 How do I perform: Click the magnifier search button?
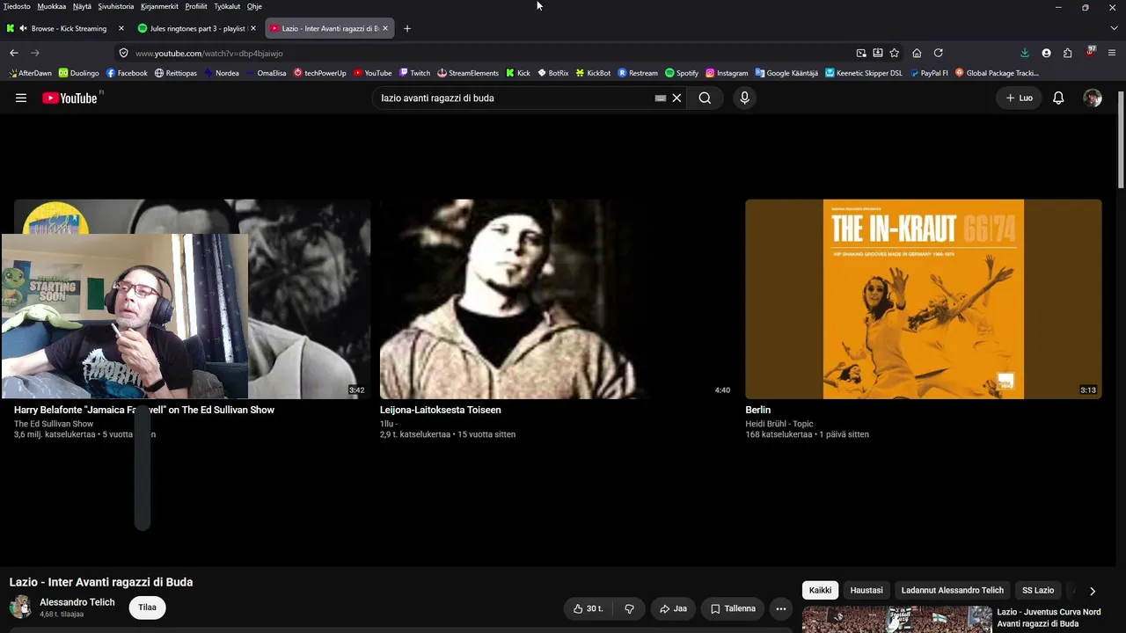pos(705,98)
